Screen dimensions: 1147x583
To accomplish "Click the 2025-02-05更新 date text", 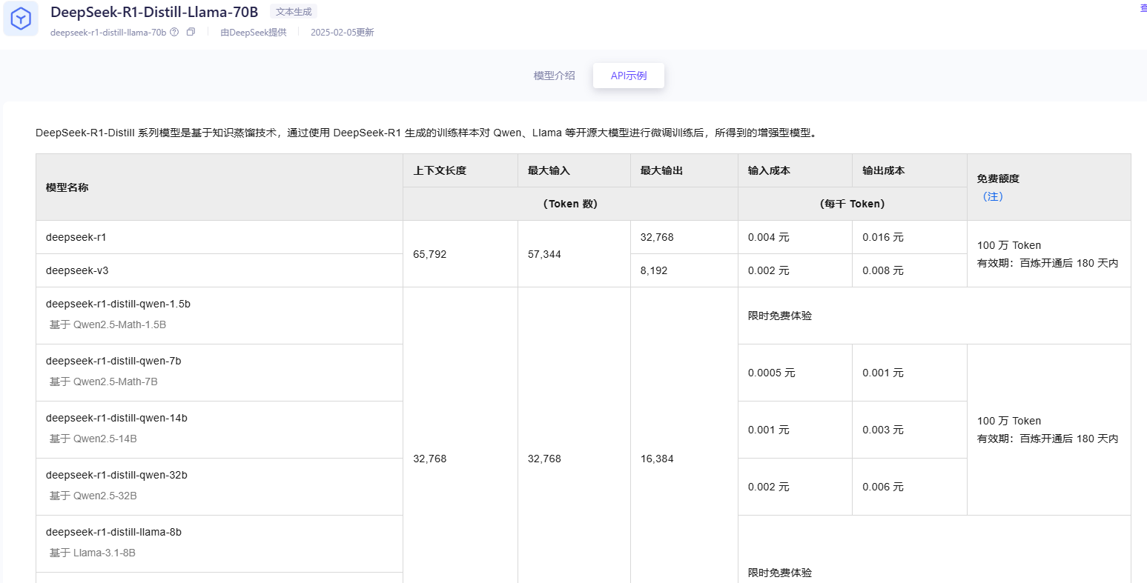I will pyautogui.click(x=343, y=33).
